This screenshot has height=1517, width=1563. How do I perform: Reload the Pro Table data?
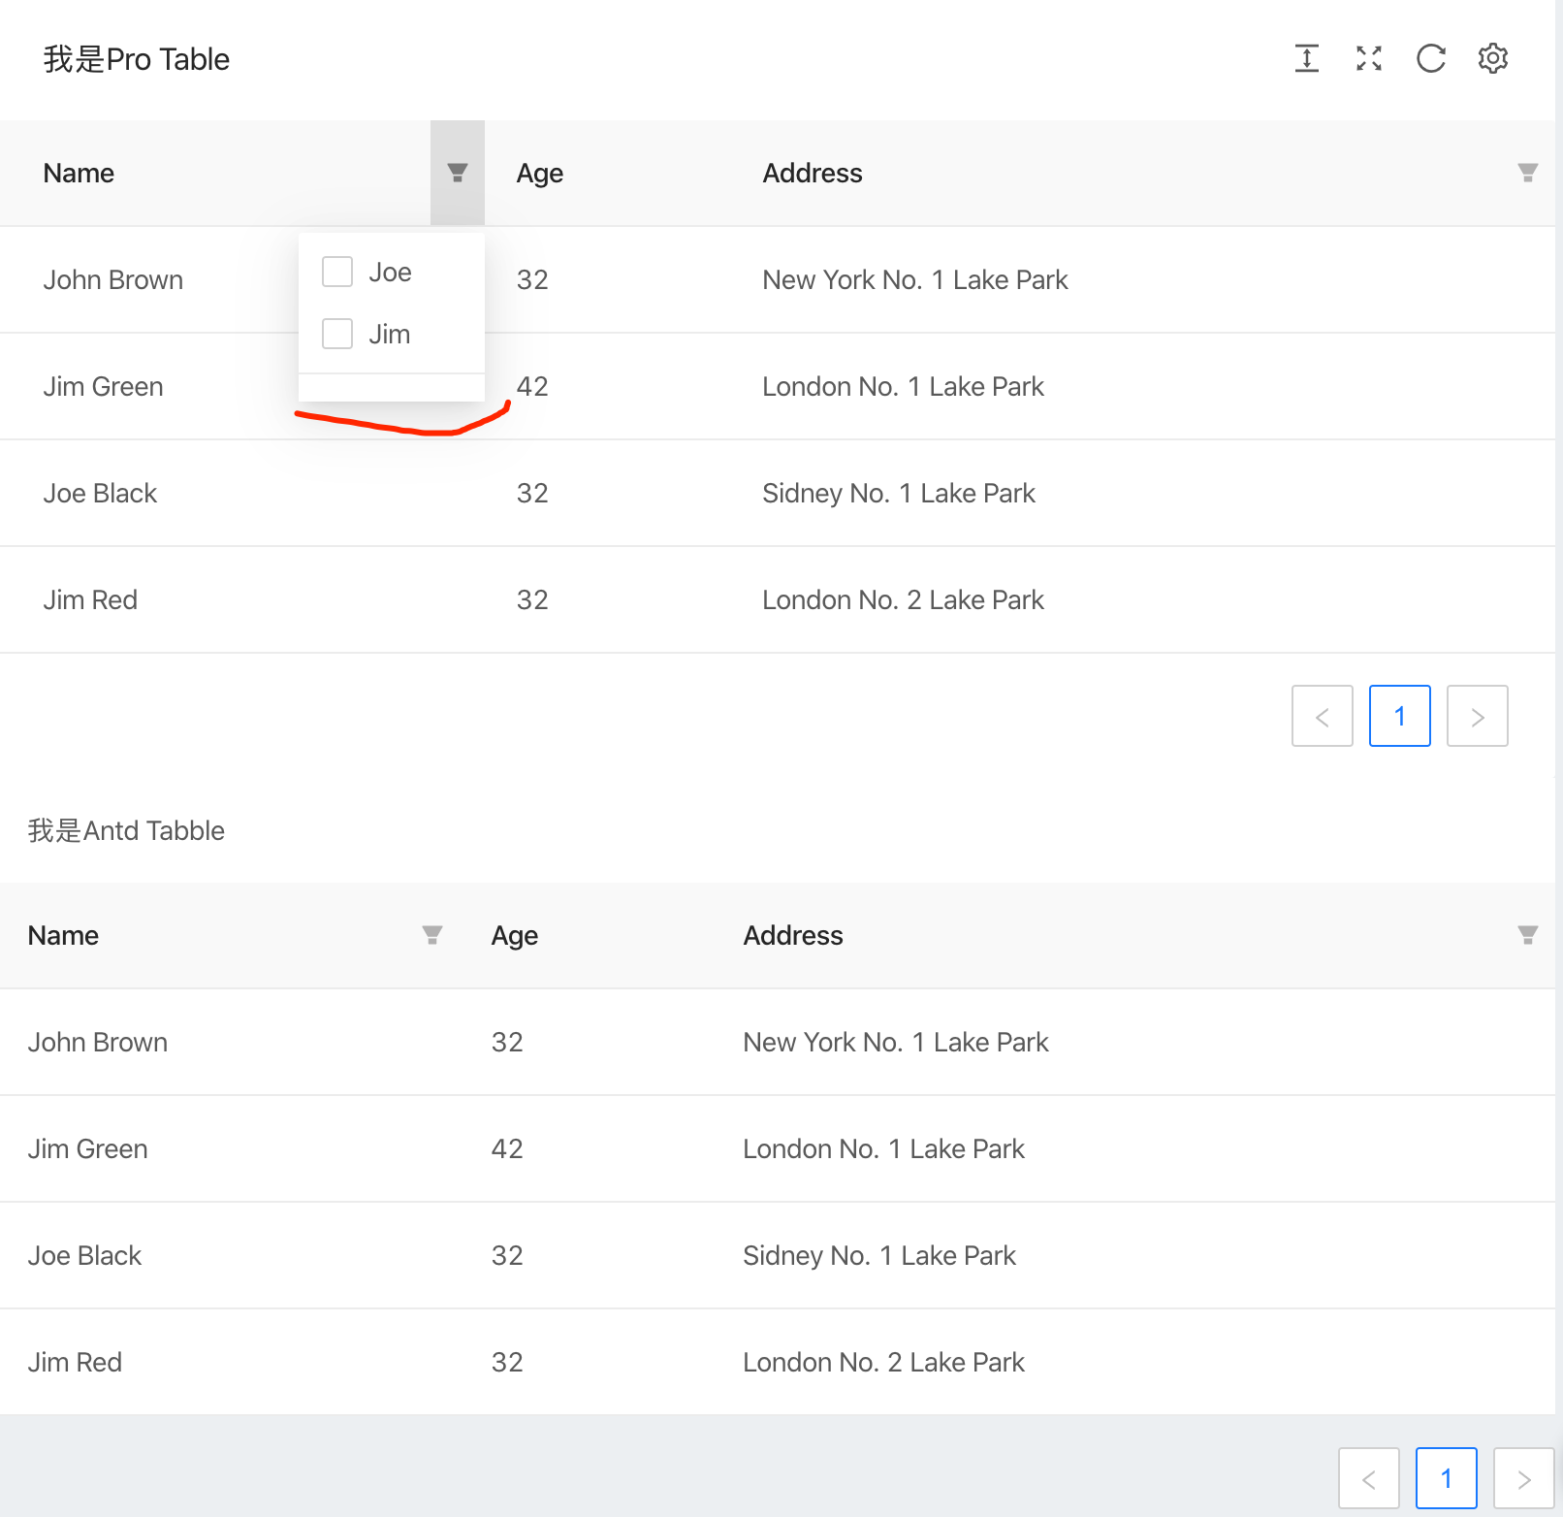point(1430,58)
